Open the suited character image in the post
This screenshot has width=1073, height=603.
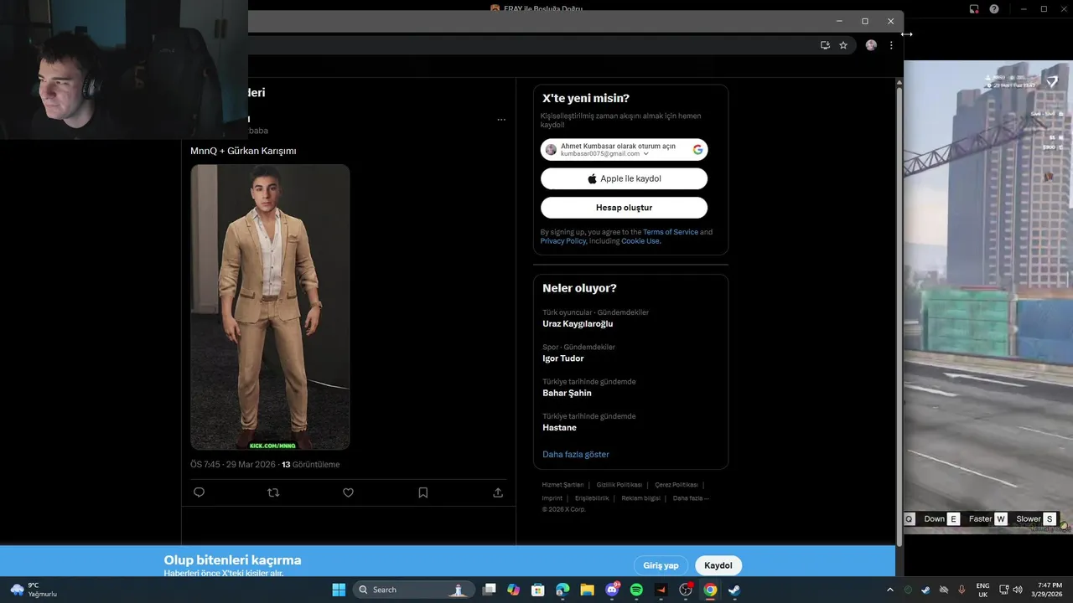pyautogui.click(x=270, y=307)
